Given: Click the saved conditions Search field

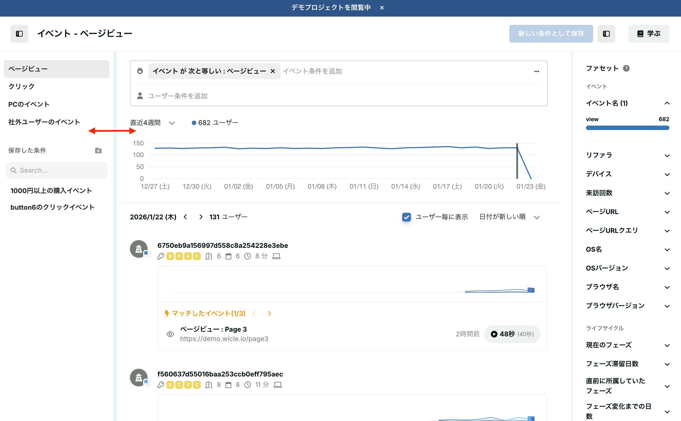Looking at the screenshot, I should coord(57,170).
